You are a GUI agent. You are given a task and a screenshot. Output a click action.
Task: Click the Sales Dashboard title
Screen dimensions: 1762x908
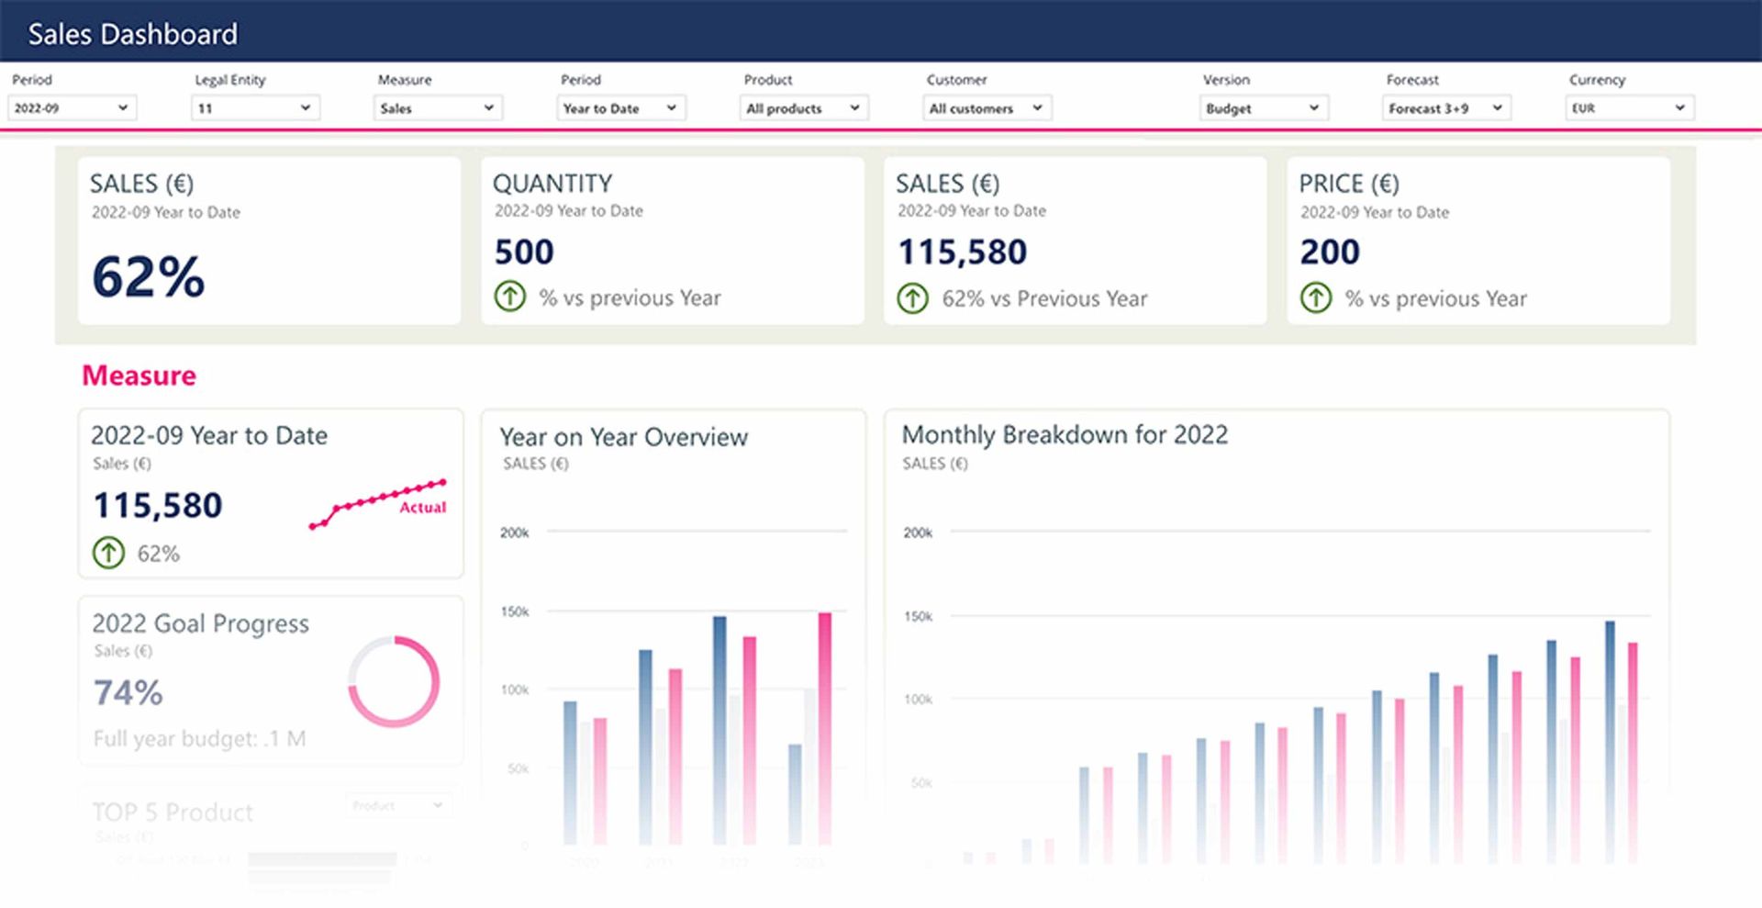coord(133,34)
